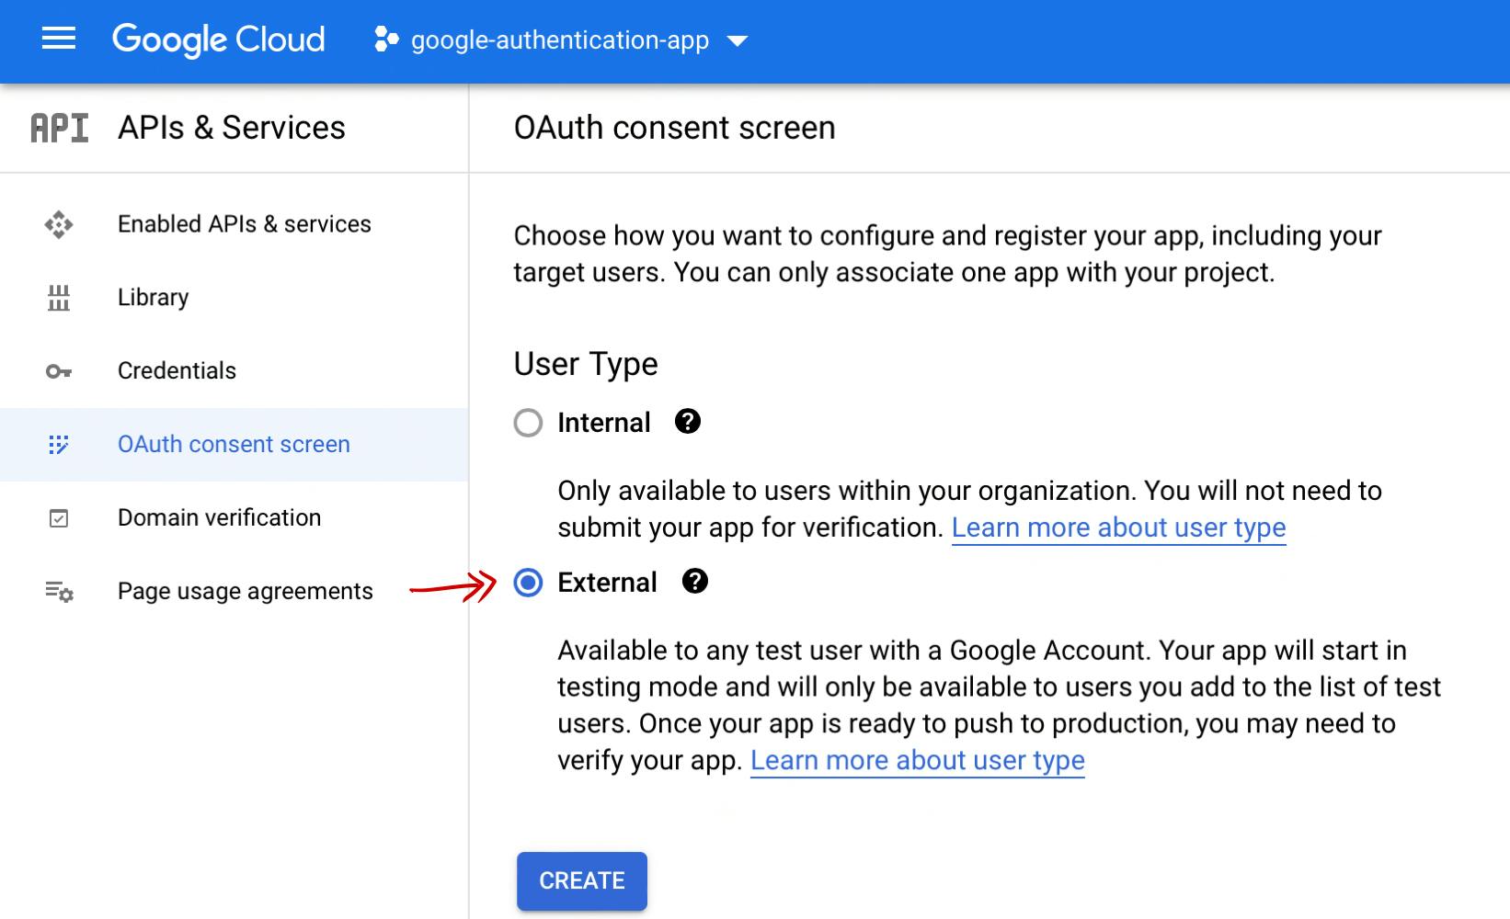Select the External user type radio button

(528, 583)
